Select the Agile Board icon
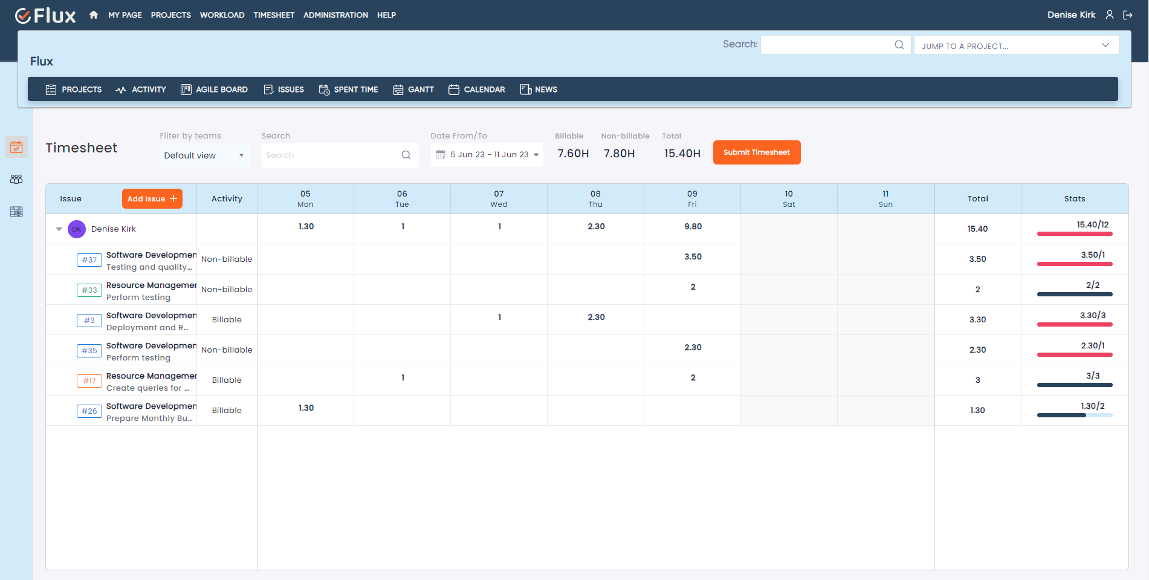The width and height of the screenshot is (1149, 580). coord(186,89)
